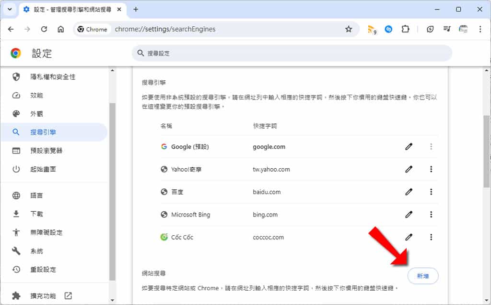Screen dimensions: 491x305
Task: Click the 搜尋設定 search field
Action: (x=292, y=53)
